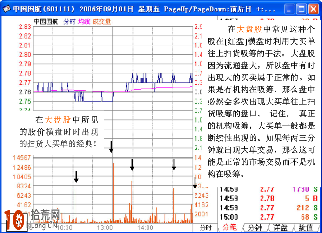Show the 数值 tab
Image resolution: width=322 pixels, height=233 pixels.
click(x=306, y=227)
